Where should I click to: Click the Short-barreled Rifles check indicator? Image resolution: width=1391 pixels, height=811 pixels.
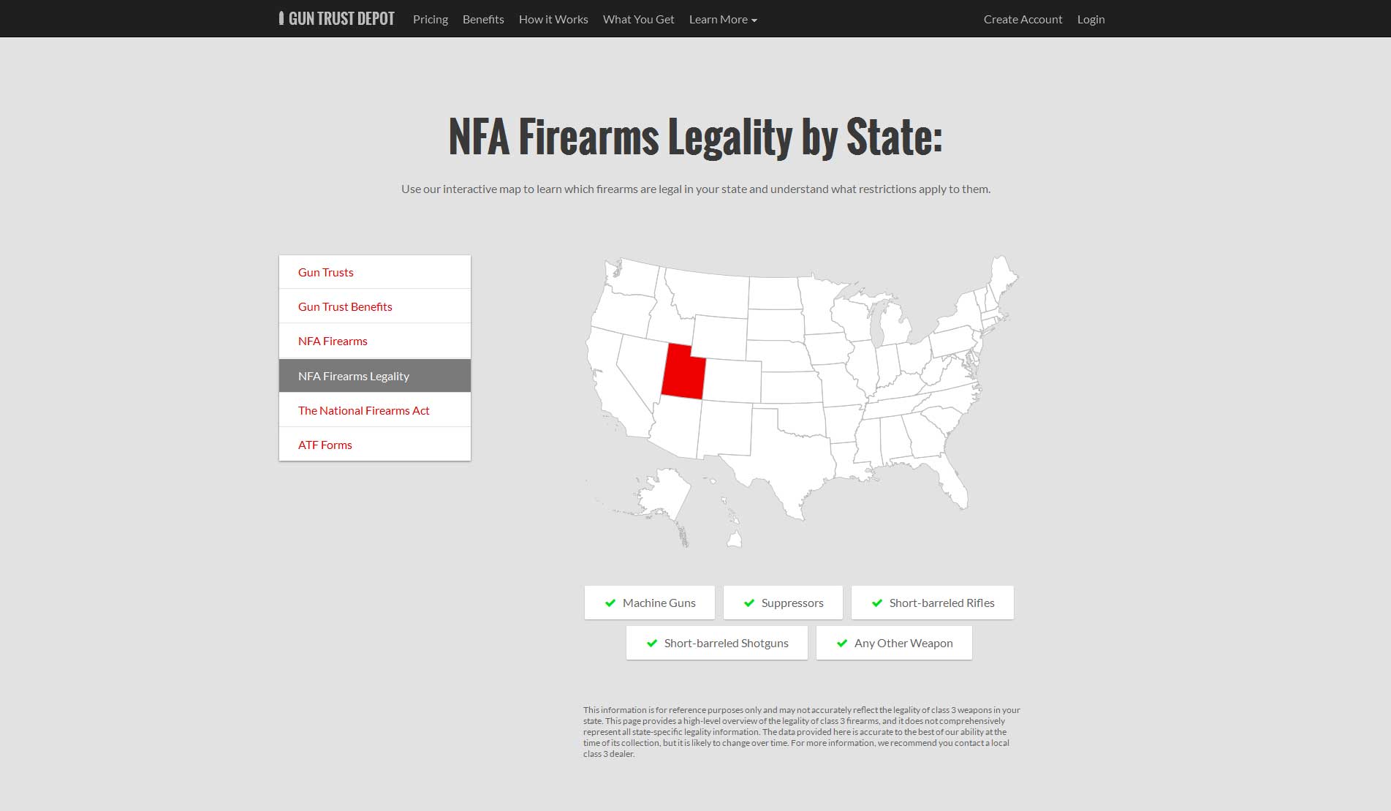click(877, 603)
